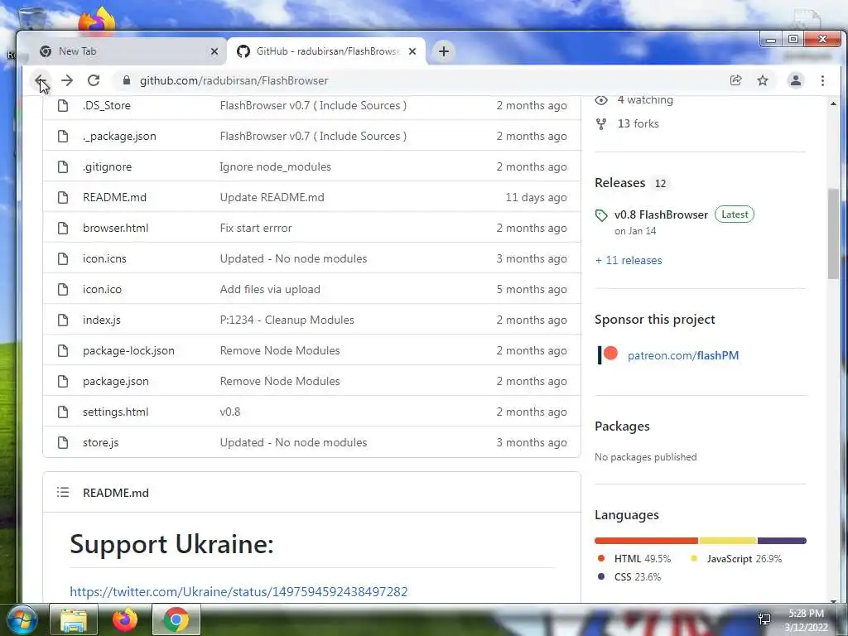Open the Windows Start button
The height and width of the screenshot is (636, 848).
(22, 619)
